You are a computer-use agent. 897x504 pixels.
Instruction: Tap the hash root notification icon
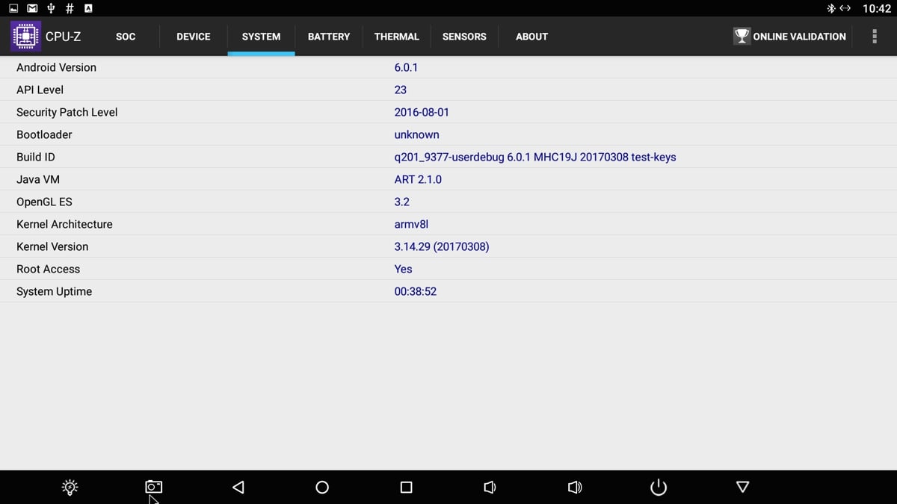[70, 8]
